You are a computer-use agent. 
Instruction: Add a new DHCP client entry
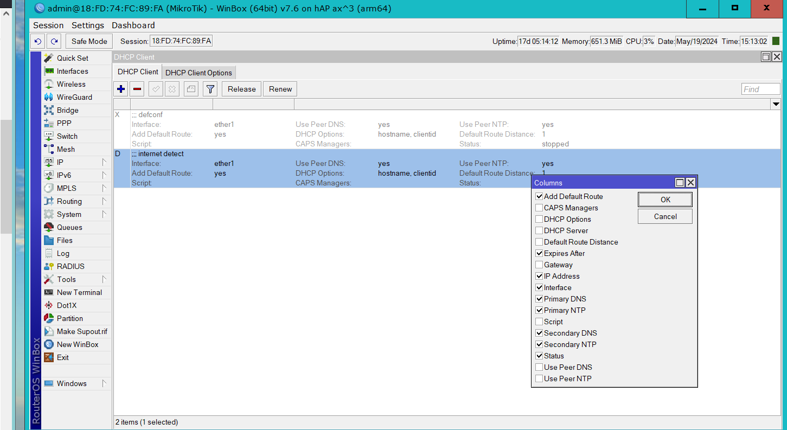coord(120,88)
